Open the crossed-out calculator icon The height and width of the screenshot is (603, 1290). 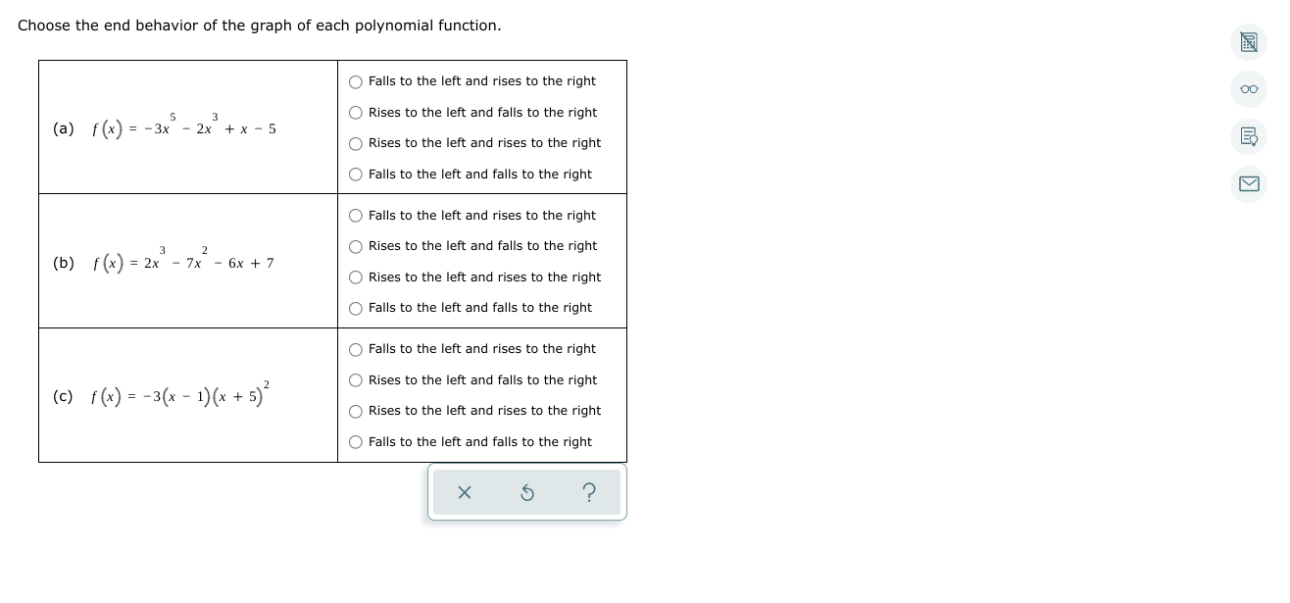1249,42
